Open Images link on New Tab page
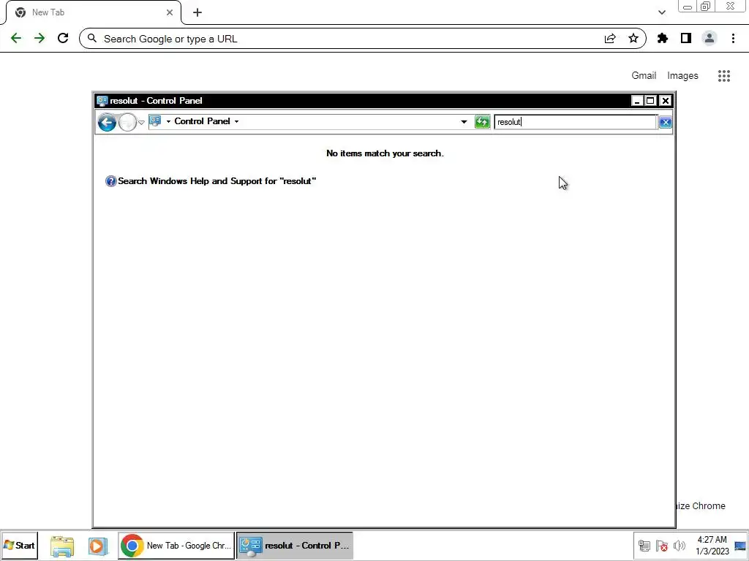 (x=682, y=75)
